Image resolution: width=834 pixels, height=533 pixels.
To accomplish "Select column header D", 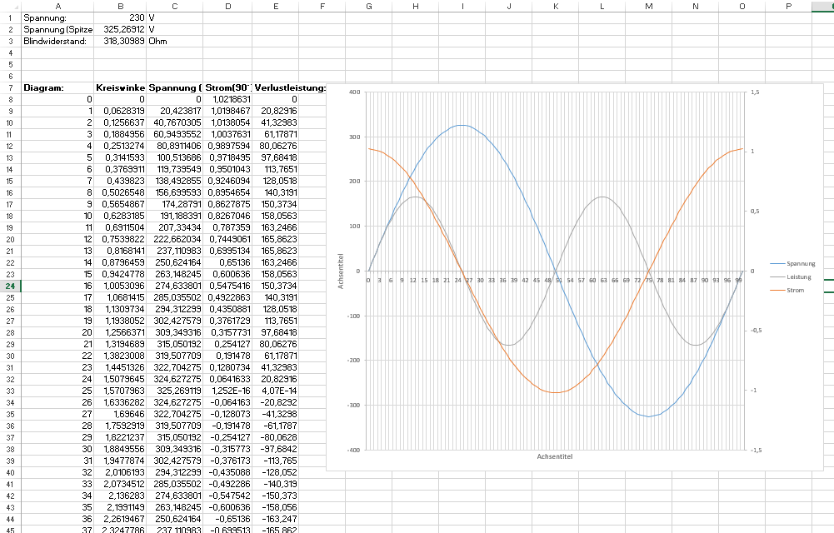I will [x=227, y=7].
